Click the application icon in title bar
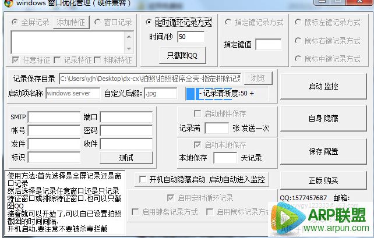This screenshot has height=238, width=374. 9,3
